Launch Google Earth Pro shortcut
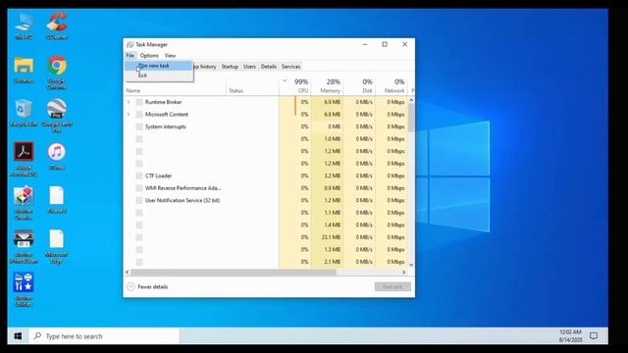The width and height of the screenshot is (628, 353). pyautogui.click(x=57, y=116)
